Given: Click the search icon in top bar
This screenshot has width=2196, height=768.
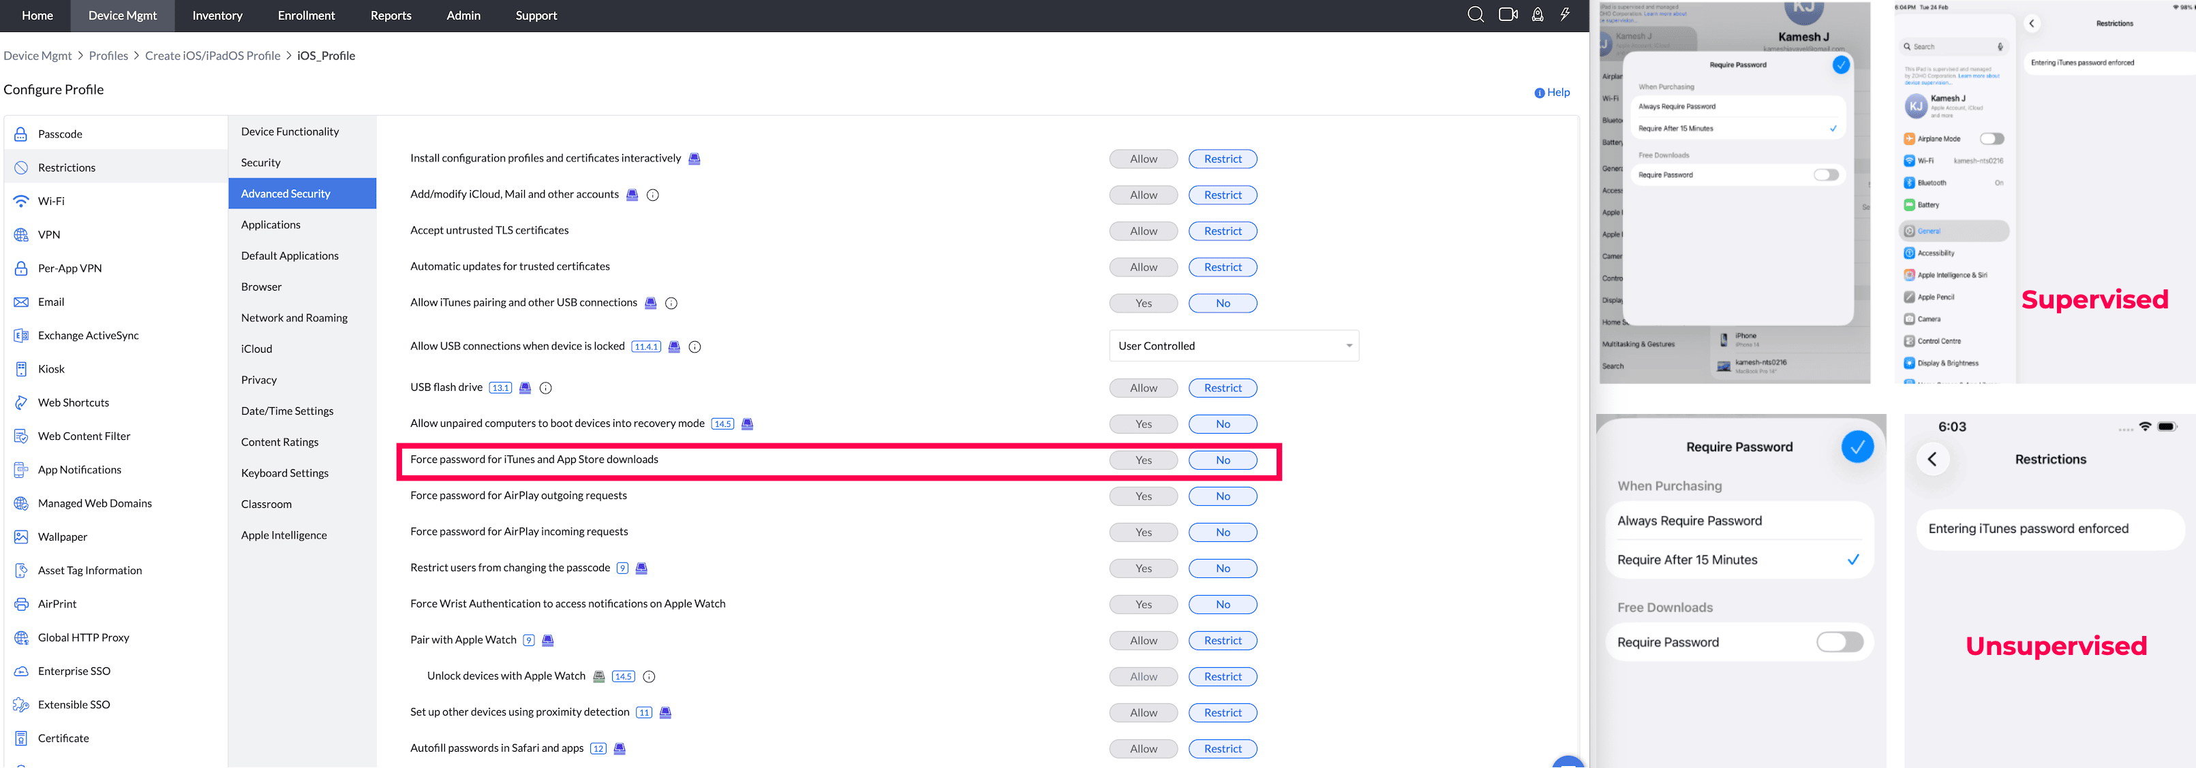Looking at the screenshot, I should [1475, 14].
